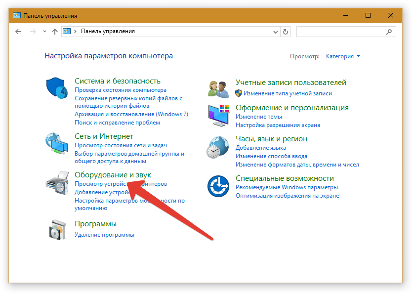This screenshot has width=413, height=294.
Task: Click the Control Panel icon in address bar
Action: coord(67,31)
